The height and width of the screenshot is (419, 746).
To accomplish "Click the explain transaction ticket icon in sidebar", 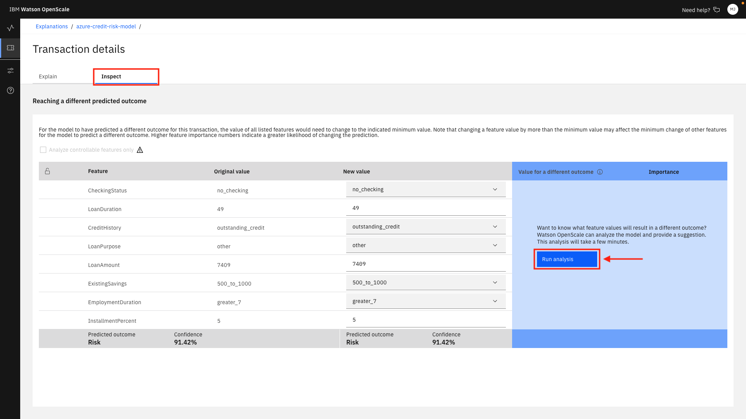I will pos(10,48).
